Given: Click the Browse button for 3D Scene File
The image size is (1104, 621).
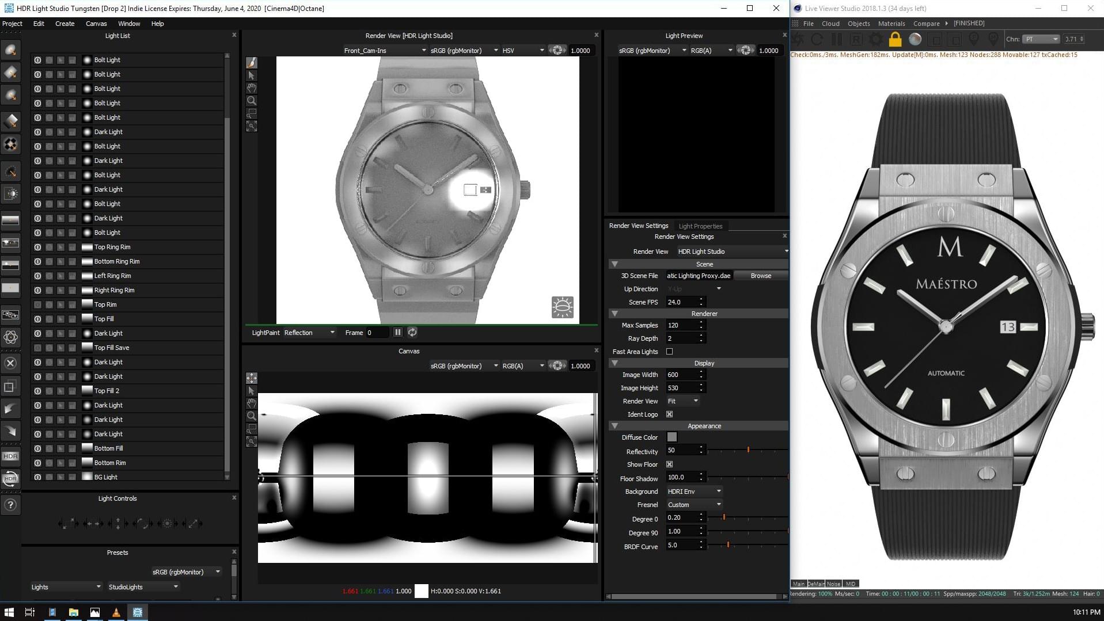Looking at the screenshot, I should point(761,276).
